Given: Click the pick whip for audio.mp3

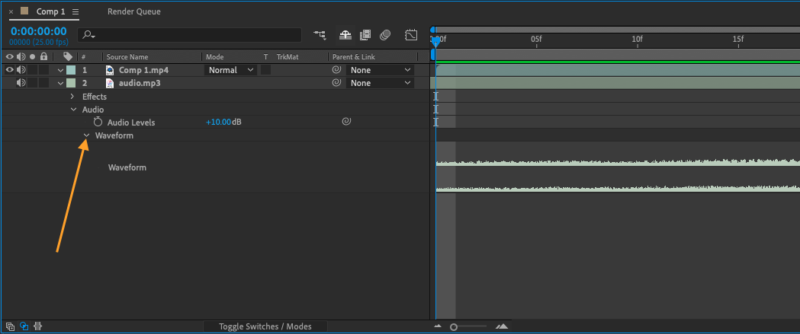Looking at the screenshot, I should tap(336, 83).
